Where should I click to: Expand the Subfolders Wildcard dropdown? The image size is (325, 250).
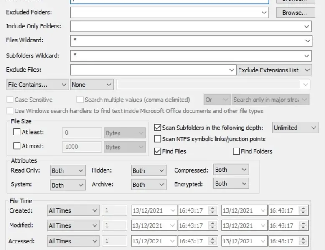click(x=306, y=56)
